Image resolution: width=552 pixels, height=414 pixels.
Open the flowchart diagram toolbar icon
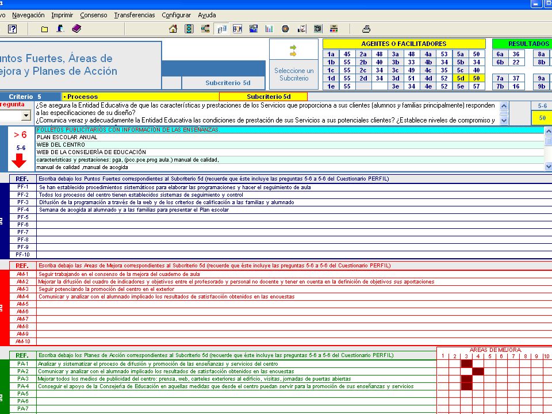(189, 29)
